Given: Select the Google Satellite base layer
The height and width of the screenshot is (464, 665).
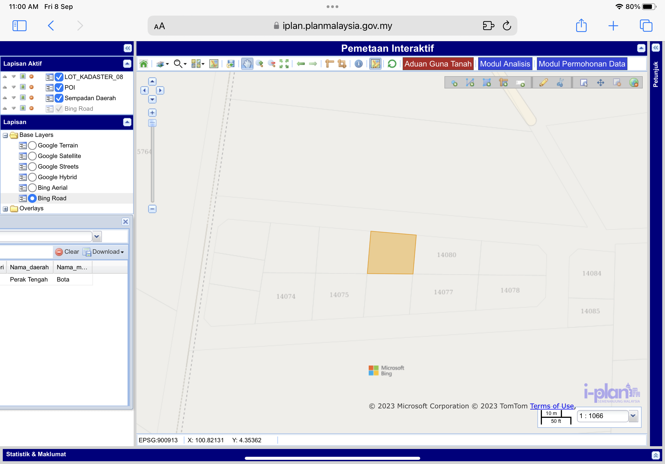Looking at the screenshot, I should (32, 156).
